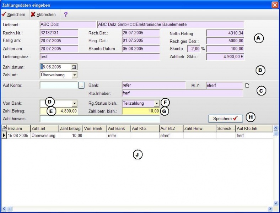Click the Kto.Inhaber field containing frerf
280x213 pixels.
pyautogui.click(x=182, y=93)
